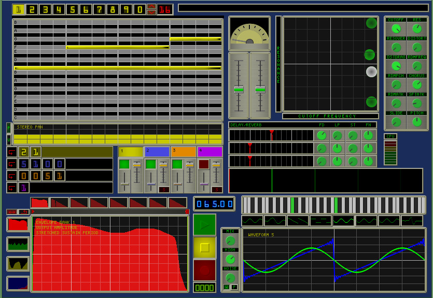
Task: Toggle the S solo button on channel 4
Action: click(x=217, y=190)
